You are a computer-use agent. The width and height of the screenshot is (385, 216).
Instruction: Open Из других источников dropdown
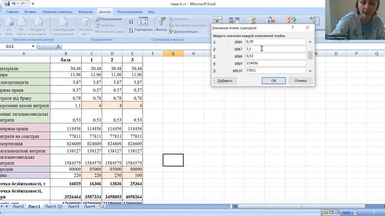[37, 26]
